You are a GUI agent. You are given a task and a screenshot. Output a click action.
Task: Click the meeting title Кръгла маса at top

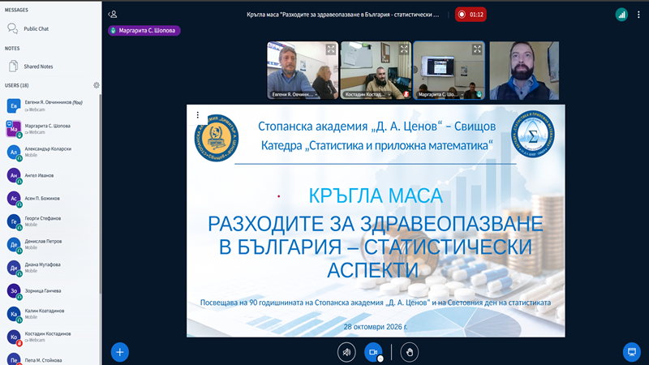pos(342,15)
